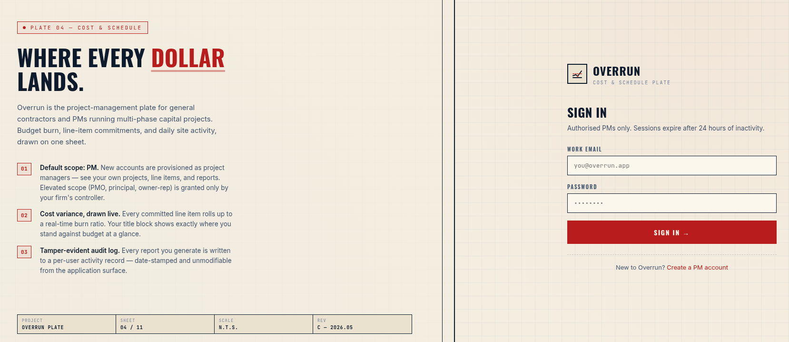Click the 02 numbered feature marker
This screenshot has height=342, width=789.
tap(24, 215)
